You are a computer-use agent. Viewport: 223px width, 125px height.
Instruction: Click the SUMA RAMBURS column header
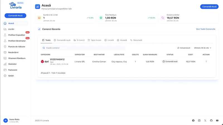pyautogui.click(x=150, y=54)
